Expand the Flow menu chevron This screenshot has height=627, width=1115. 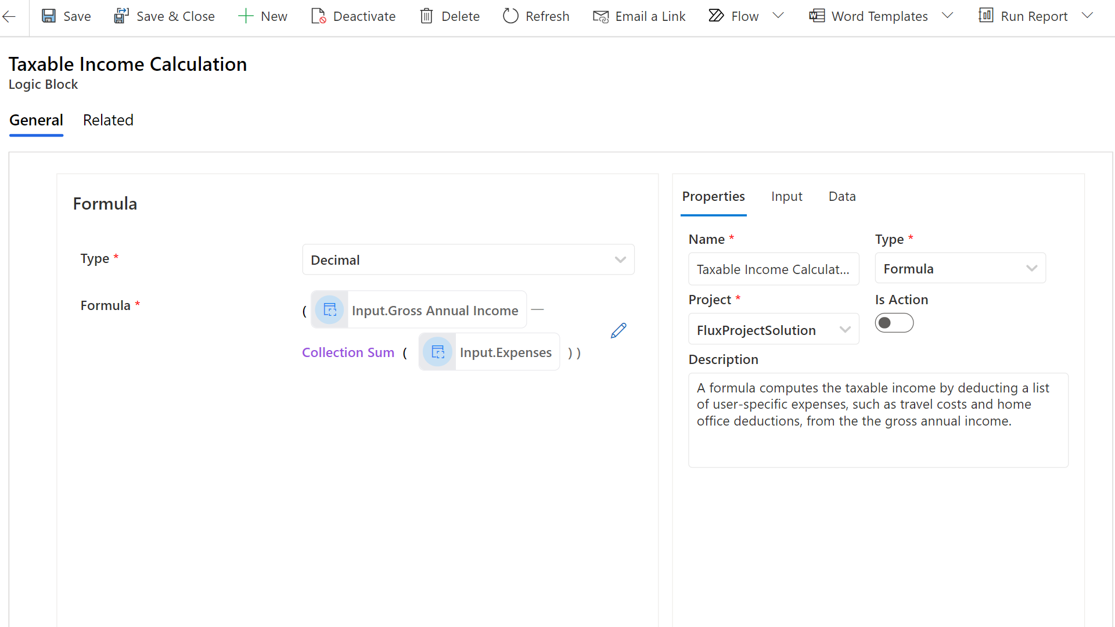[x=778, y=16]
